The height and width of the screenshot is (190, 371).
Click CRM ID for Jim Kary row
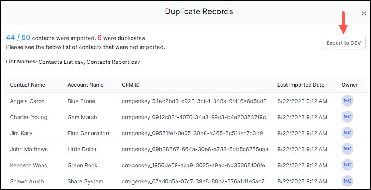point(192,133)
